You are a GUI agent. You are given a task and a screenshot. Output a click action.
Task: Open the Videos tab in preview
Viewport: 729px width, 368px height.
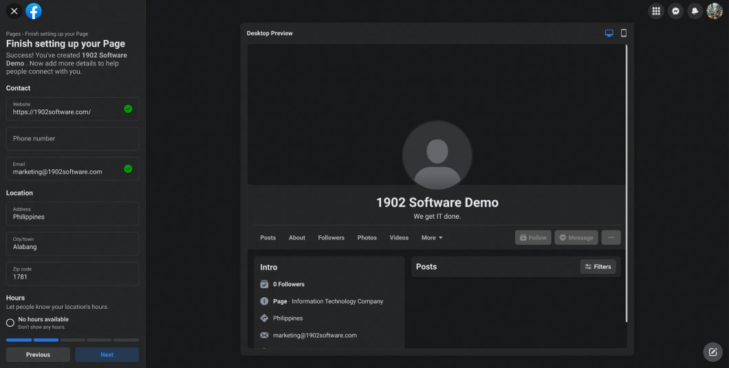399,238
